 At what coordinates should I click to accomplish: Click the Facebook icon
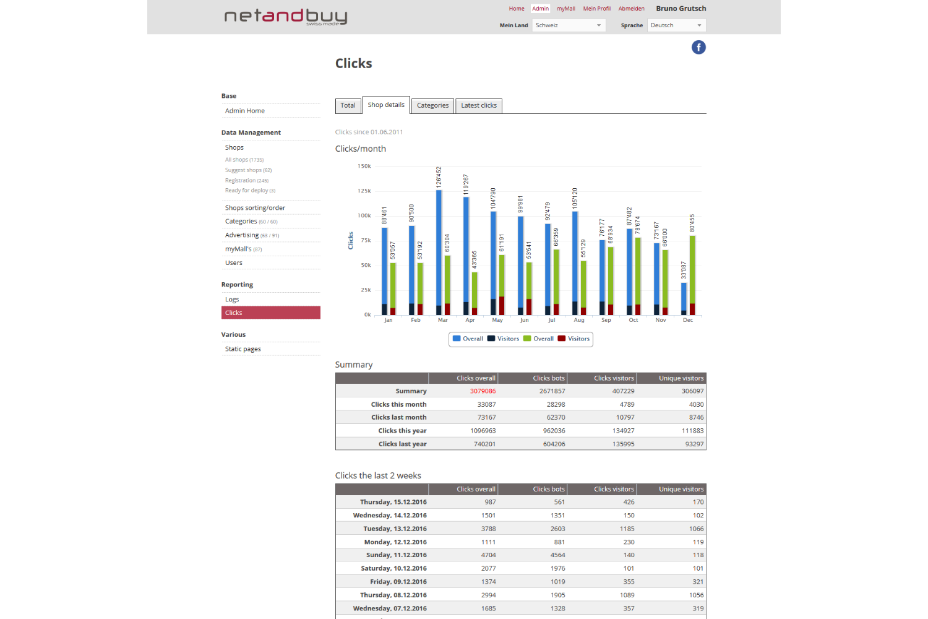click(698, 48)
